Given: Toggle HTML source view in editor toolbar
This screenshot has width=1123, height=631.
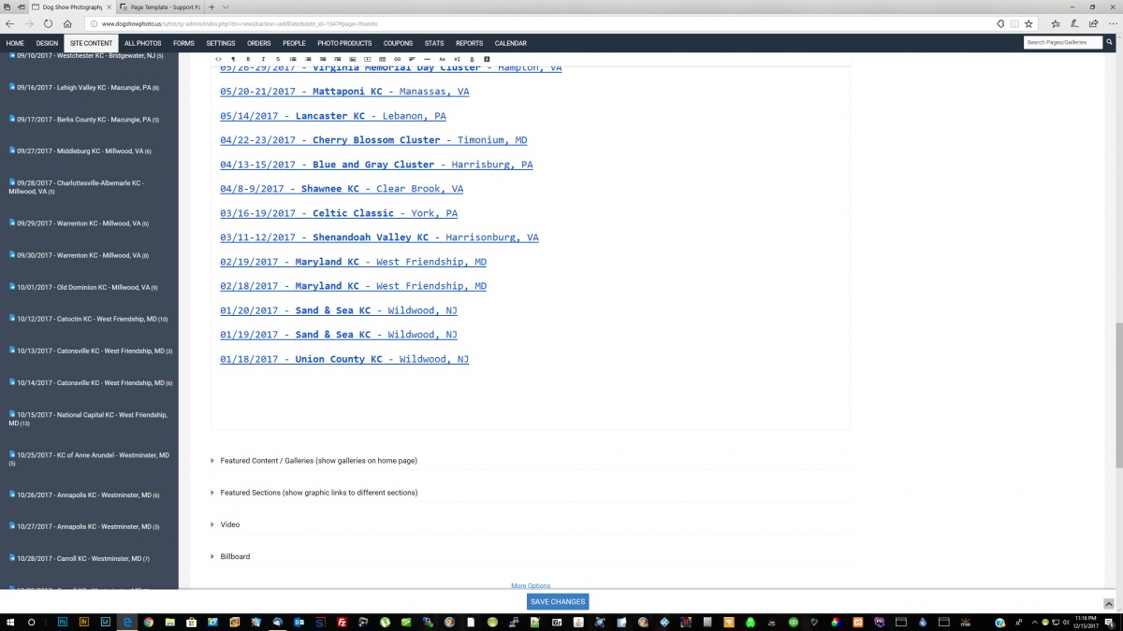Looking at the screenshot, I should click(x=219, y=59).
